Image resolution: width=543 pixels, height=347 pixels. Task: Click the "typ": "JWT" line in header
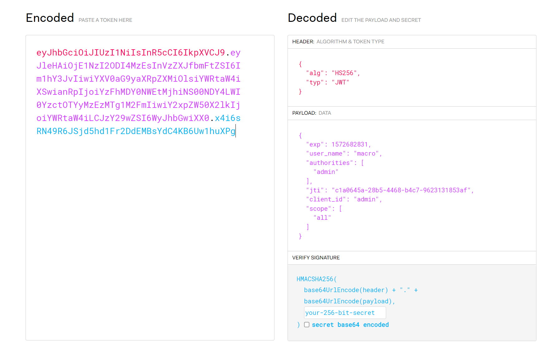click(327, 82)
